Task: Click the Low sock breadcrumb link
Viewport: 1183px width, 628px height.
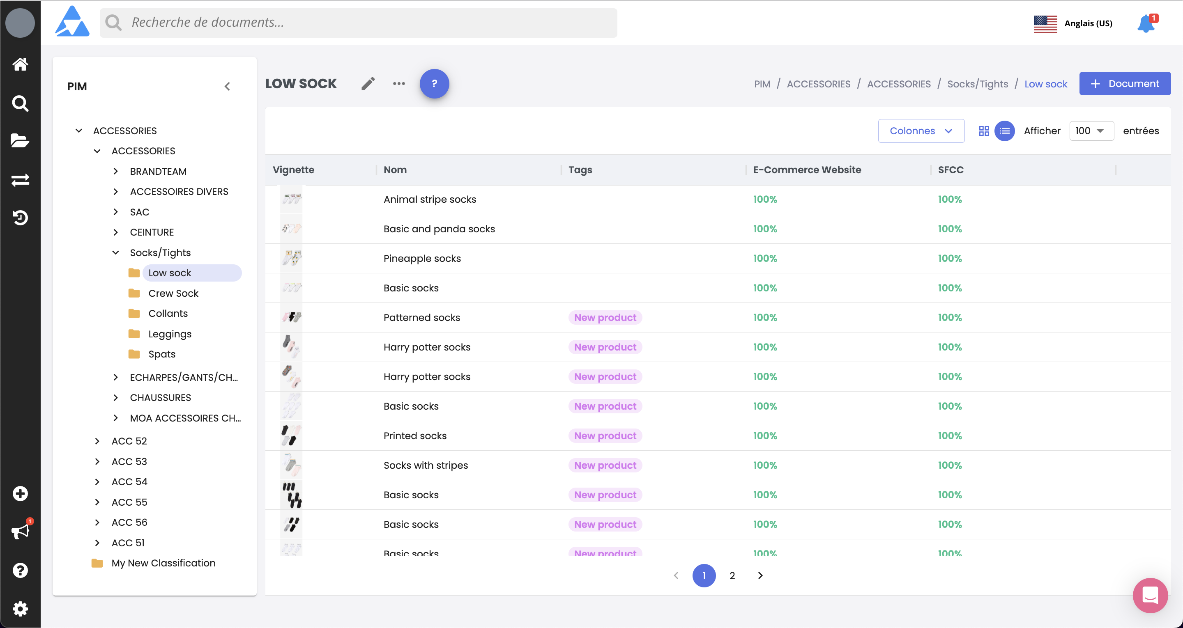Action: [1045, 84]
